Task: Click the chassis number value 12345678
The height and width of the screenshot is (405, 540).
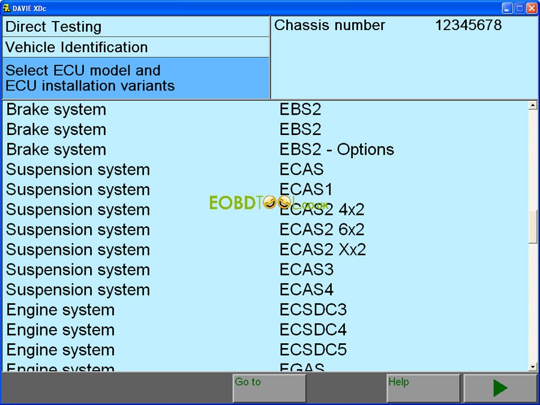Action: tap(469, 25)
